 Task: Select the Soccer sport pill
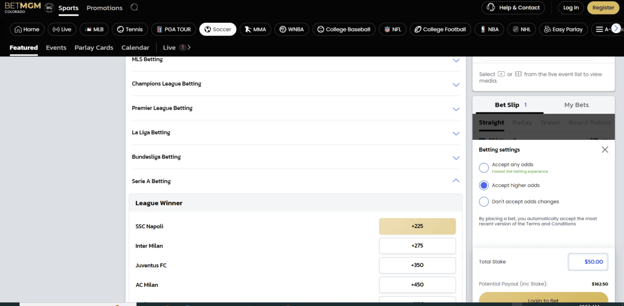tap(218, 29)
